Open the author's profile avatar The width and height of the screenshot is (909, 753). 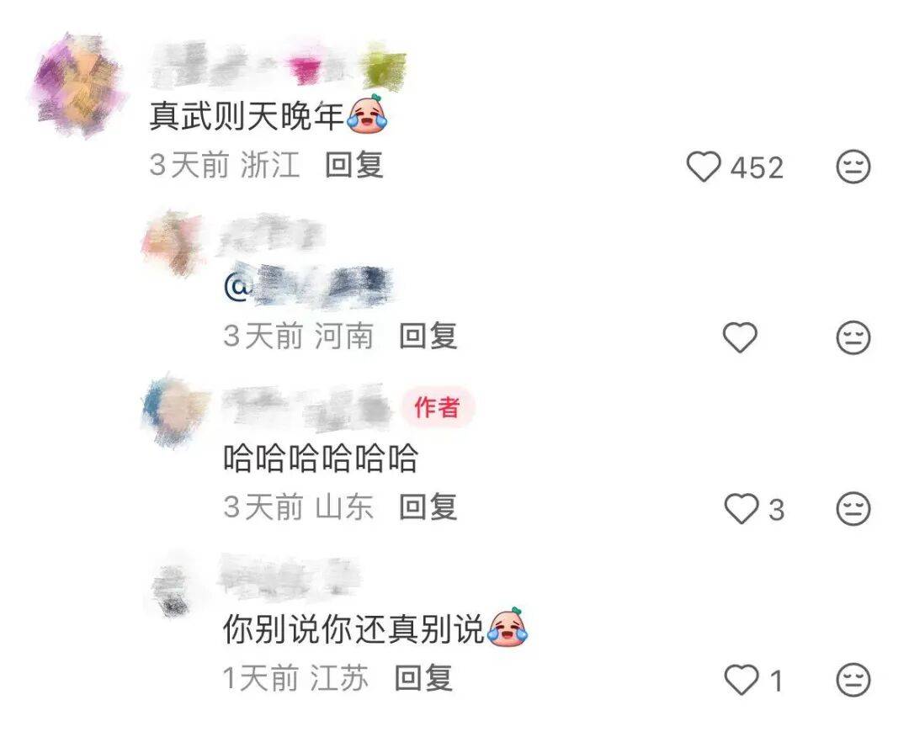pyautogui.click(x=174, y=411)
